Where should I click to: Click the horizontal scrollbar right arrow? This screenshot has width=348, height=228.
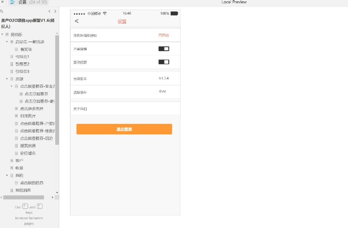click(x=52, y=197)
